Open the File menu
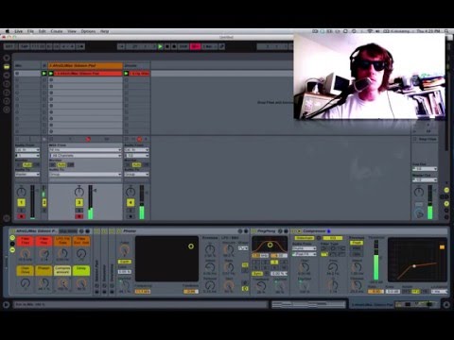 [30, 31]
